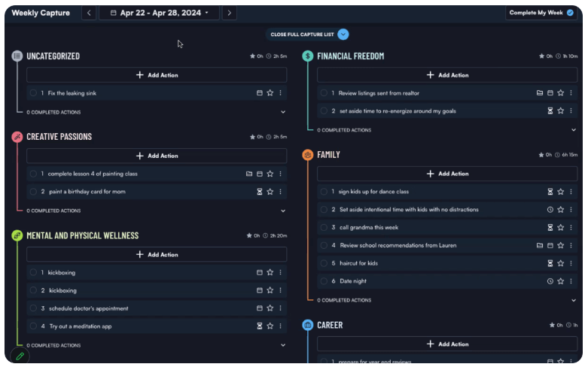Viewport: 588px width, 367px height.
Task: Open the Apr 22 - Apr 28, 2024 date dropdown
Action: [159, 13]
